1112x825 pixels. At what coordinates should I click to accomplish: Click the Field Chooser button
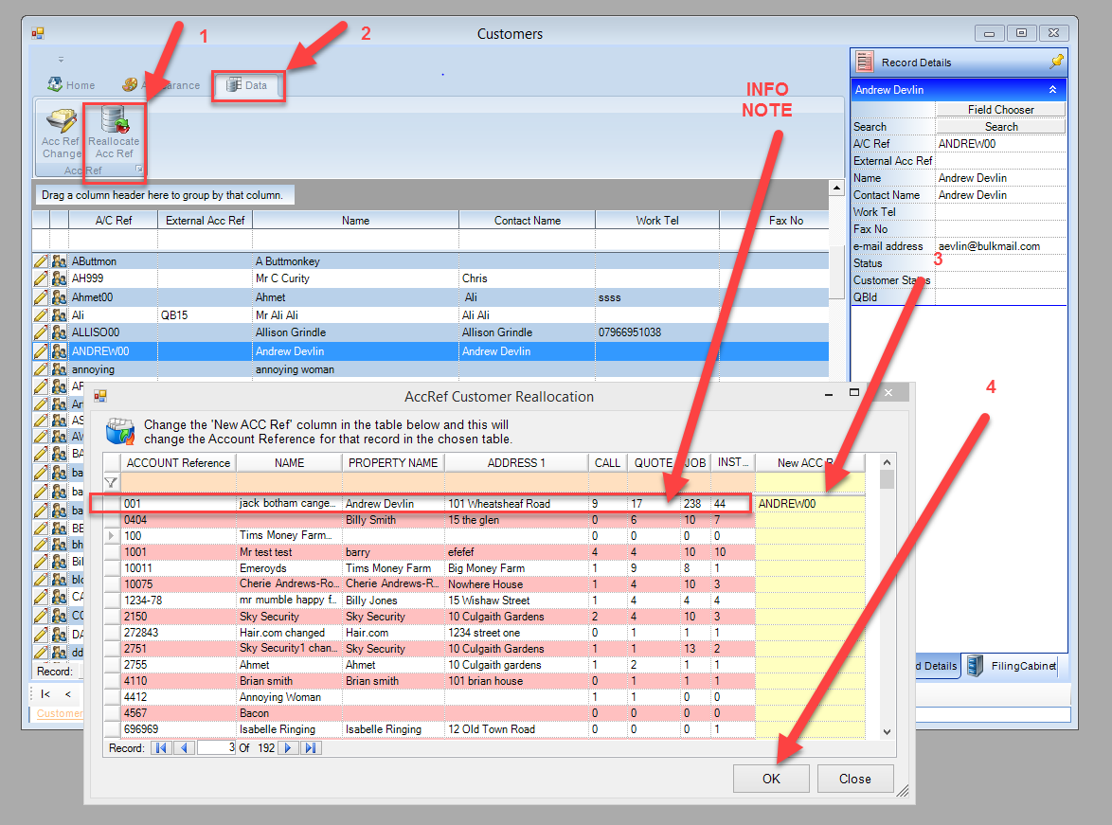1000,109
